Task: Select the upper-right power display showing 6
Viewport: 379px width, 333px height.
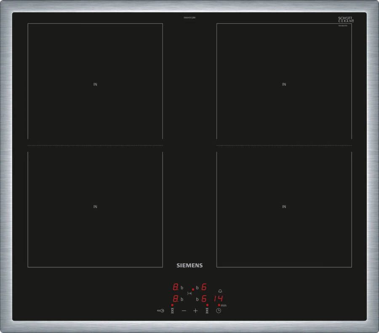Action: coord(204,288)
